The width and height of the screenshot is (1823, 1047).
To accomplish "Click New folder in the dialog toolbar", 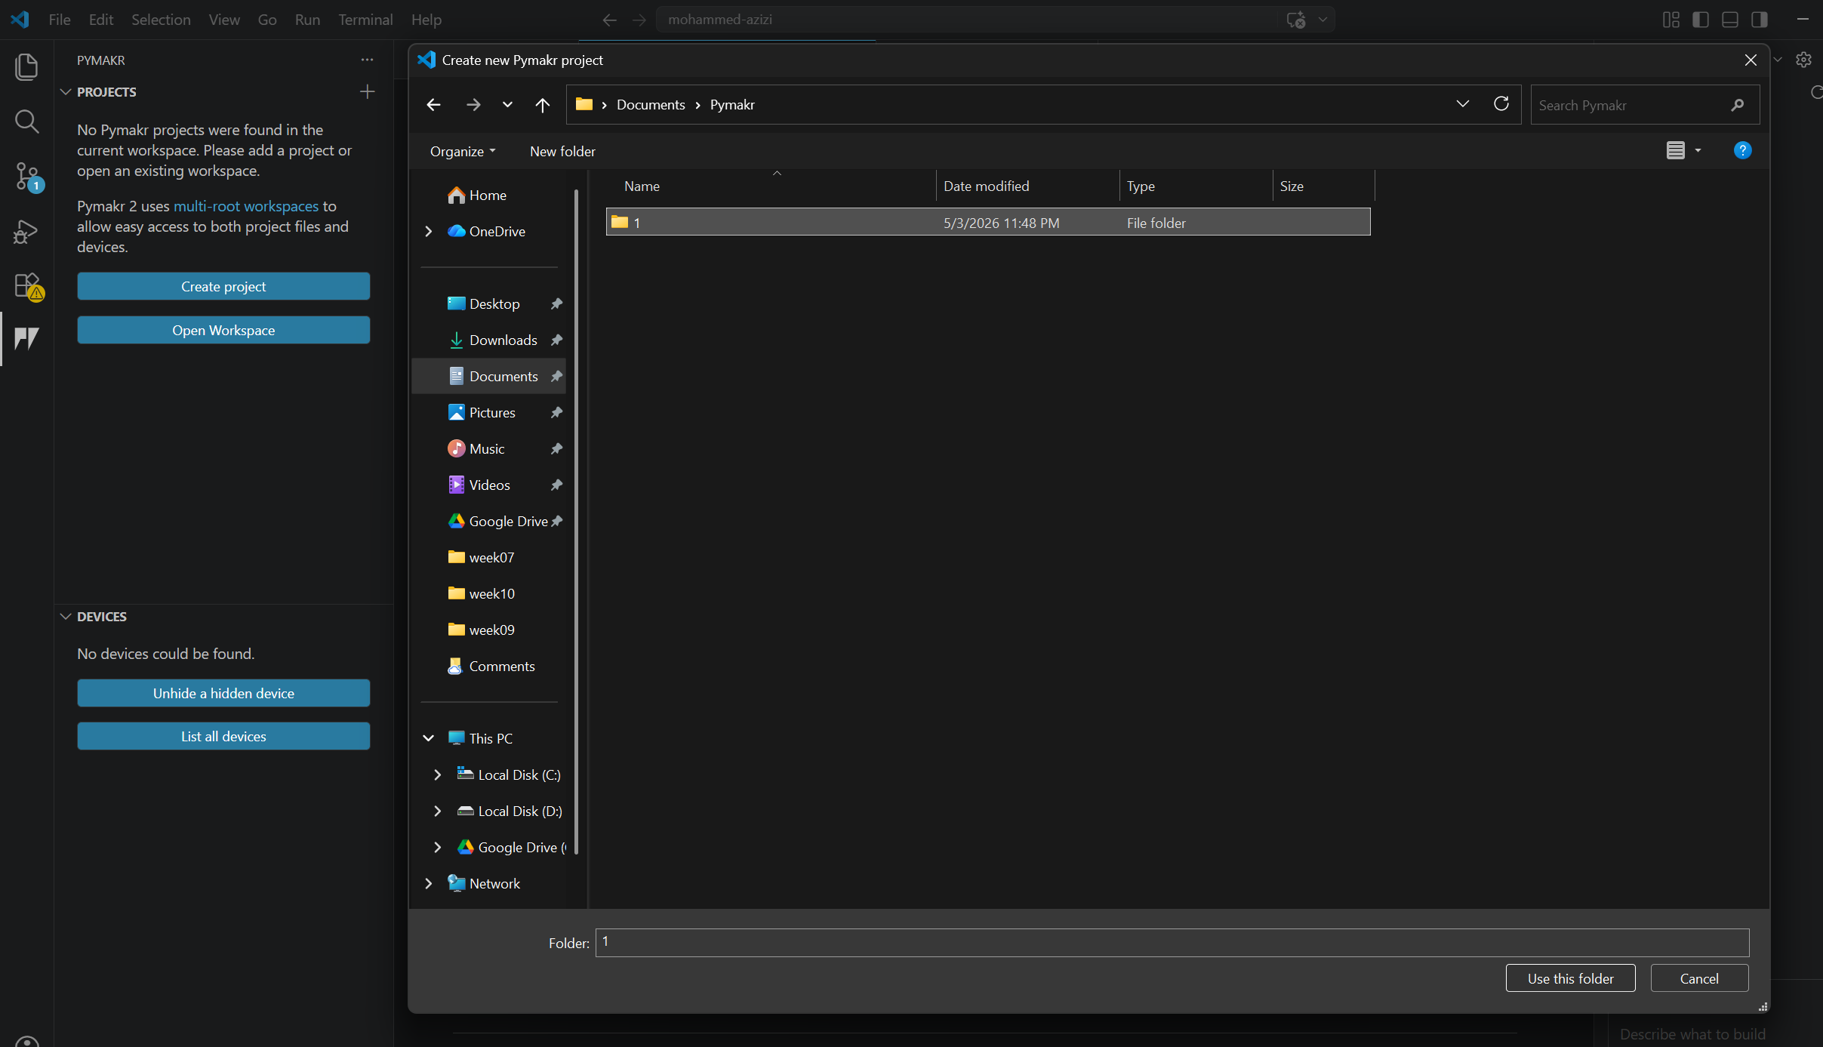I will tap(562, 151).
